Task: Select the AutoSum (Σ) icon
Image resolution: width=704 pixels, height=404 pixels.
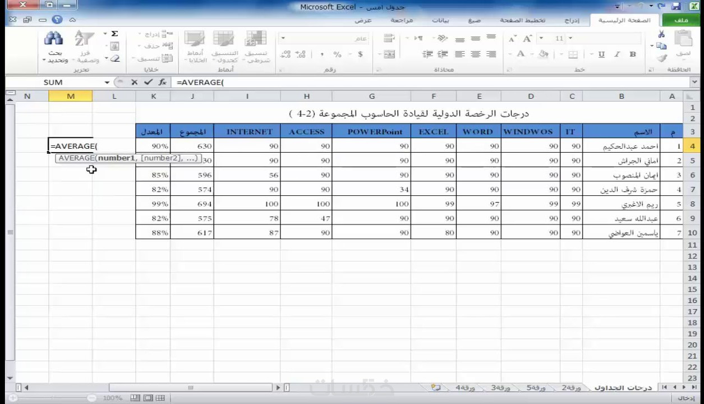Action: click(x=114, y=34)
